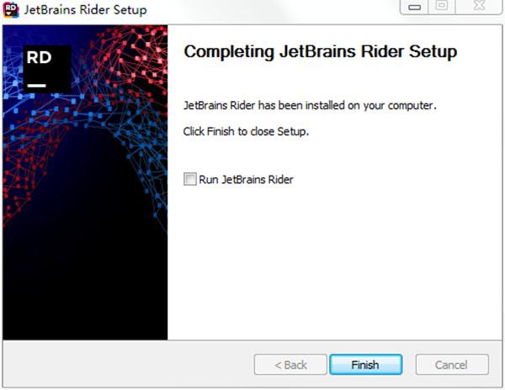Click the disabled maximize window button
Screen dimensions: 505x390
[x=442, y=7]
